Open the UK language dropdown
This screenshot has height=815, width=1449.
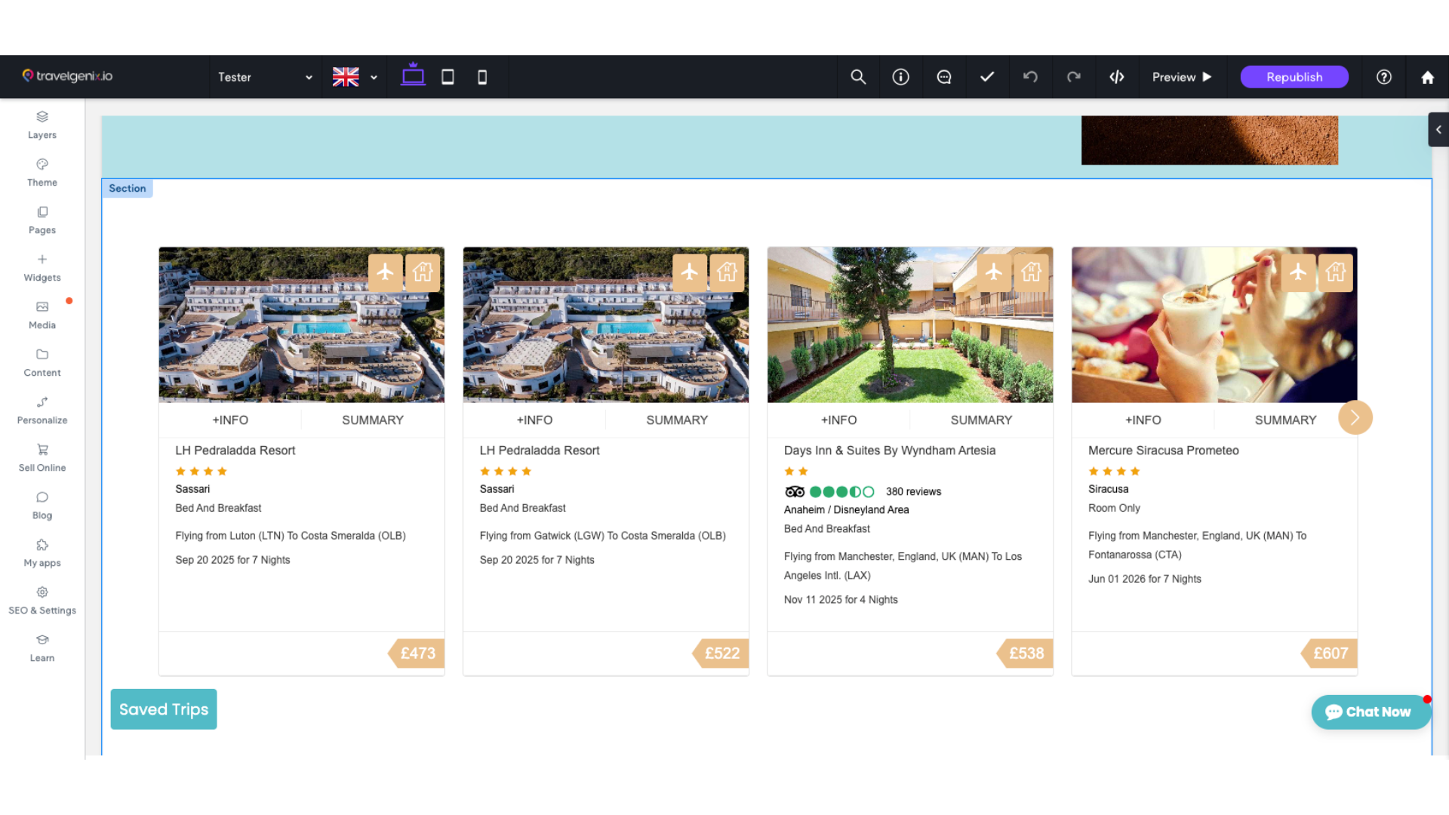point(354,76)
